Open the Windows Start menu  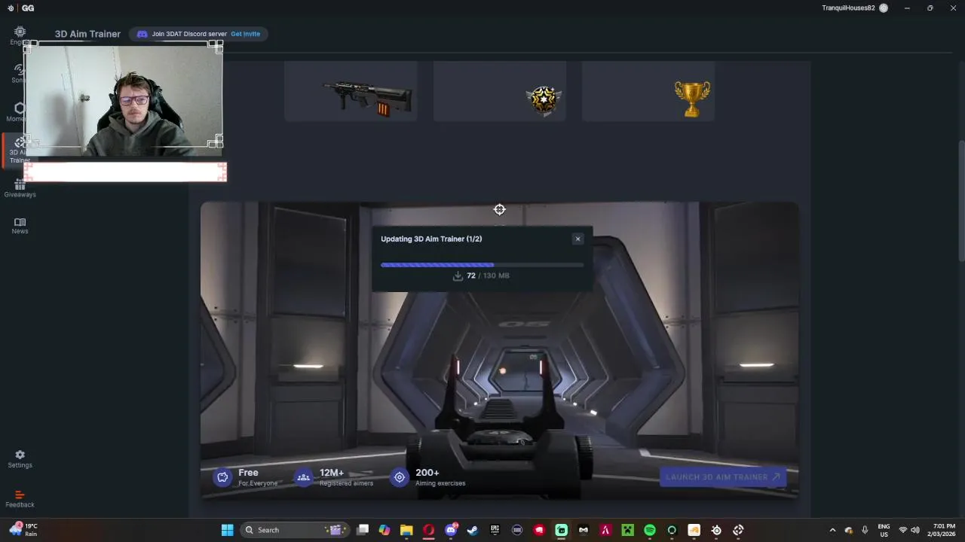[x=227, y=530]
